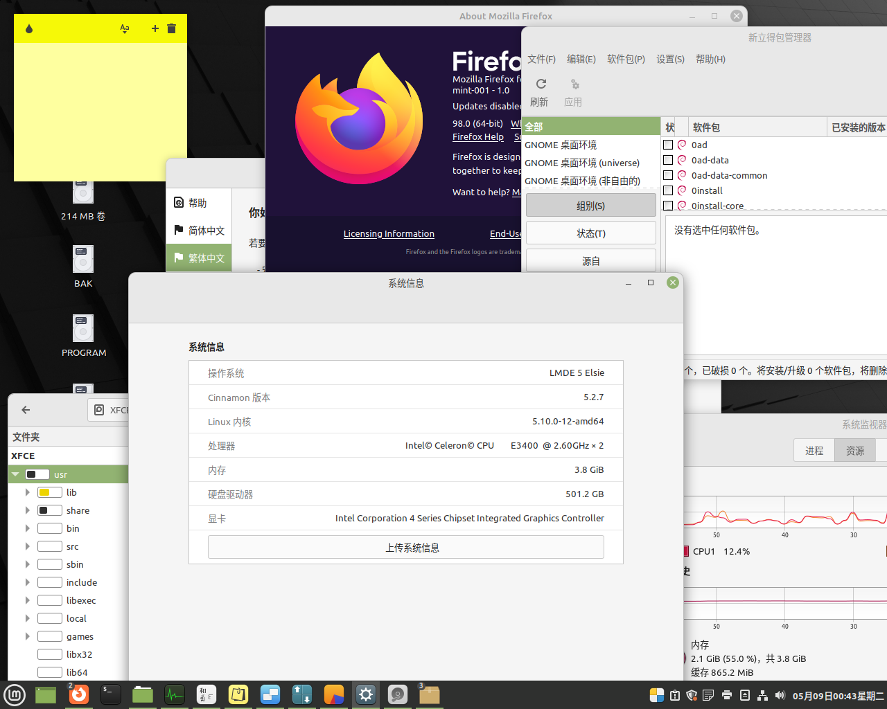The width and height of the screenshot is (887, 709).
Task: Go back using file manager arrow
Action: (26, 410)
